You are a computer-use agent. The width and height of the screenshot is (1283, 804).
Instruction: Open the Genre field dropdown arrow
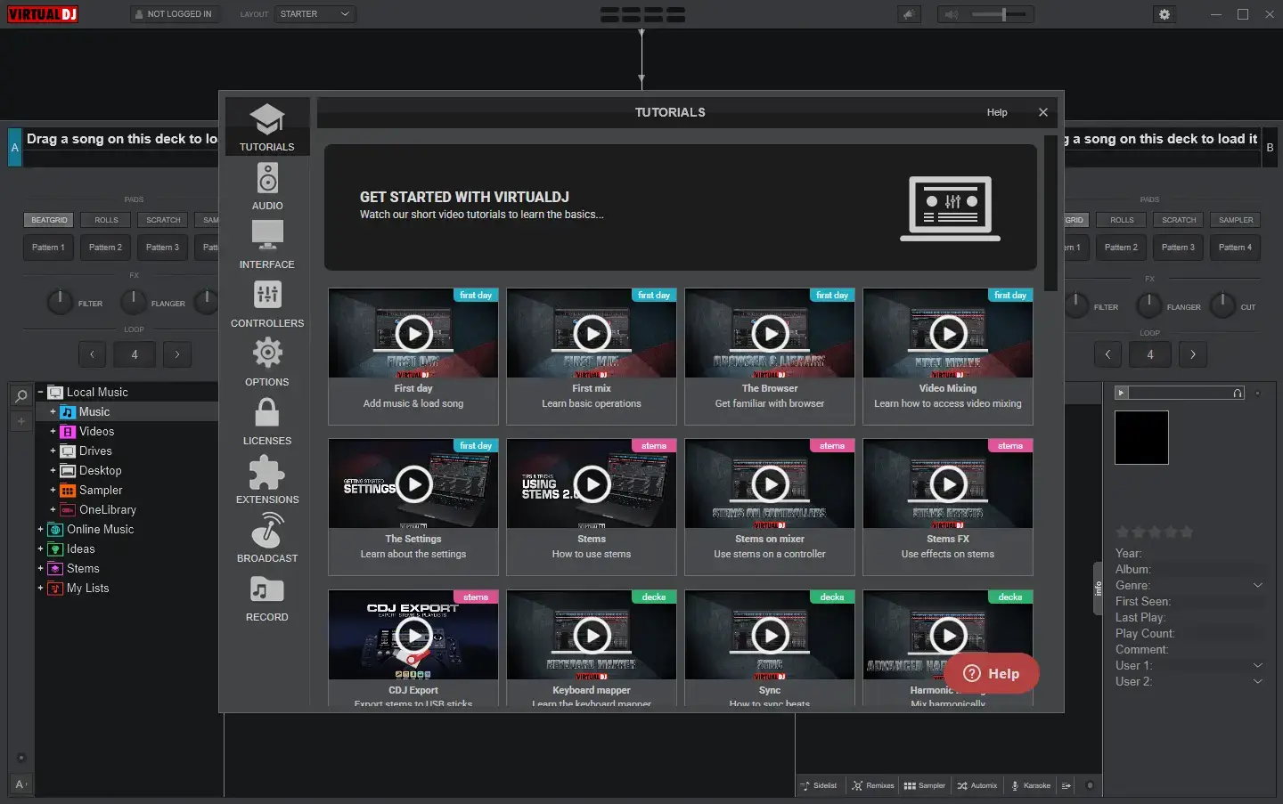[1258, 585]
